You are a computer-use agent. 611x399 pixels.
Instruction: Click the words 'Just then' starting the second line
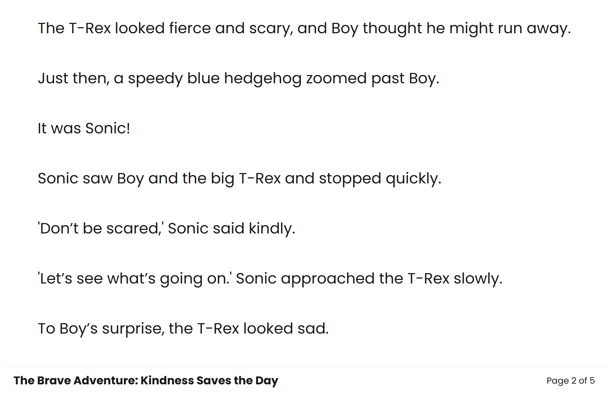tap(73, 79)
